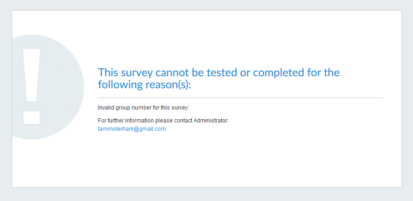The height and width of the screenshot is (201, 413).
Task: Click the exclamation mark's vertical bar
Action: click(31, 74)
